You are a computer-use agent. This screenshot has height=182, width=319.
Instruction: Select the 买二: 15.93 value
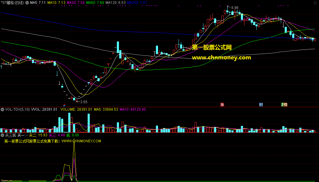click(38, 135)
